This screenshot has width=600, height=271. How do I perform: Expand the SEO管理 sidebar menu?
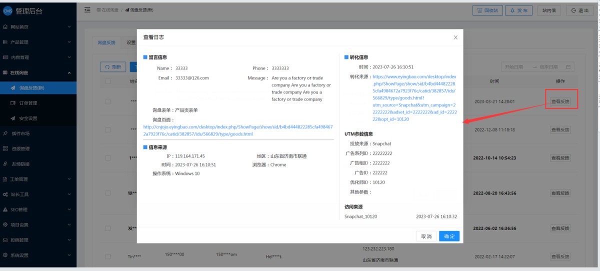click(x=37, y=209)
